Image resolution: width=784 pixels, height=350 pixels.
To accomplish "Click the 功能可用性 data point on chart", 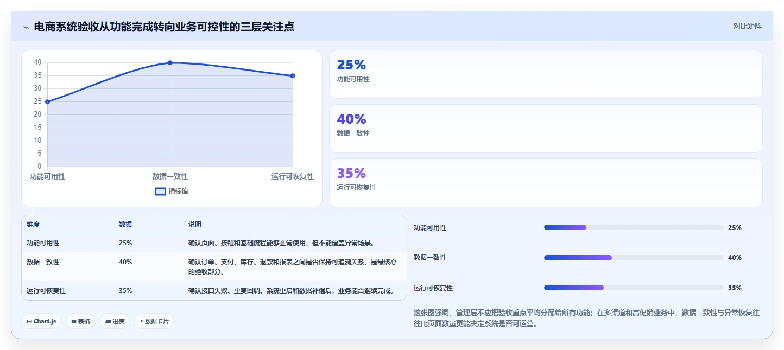I will click(x=48, y=102).
